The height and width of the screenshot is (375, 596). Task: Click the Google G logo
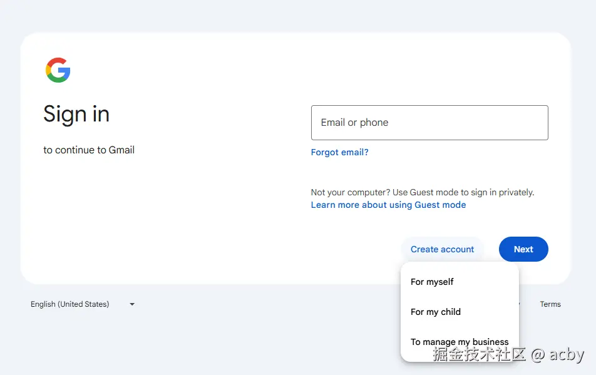tap(58, 70)
